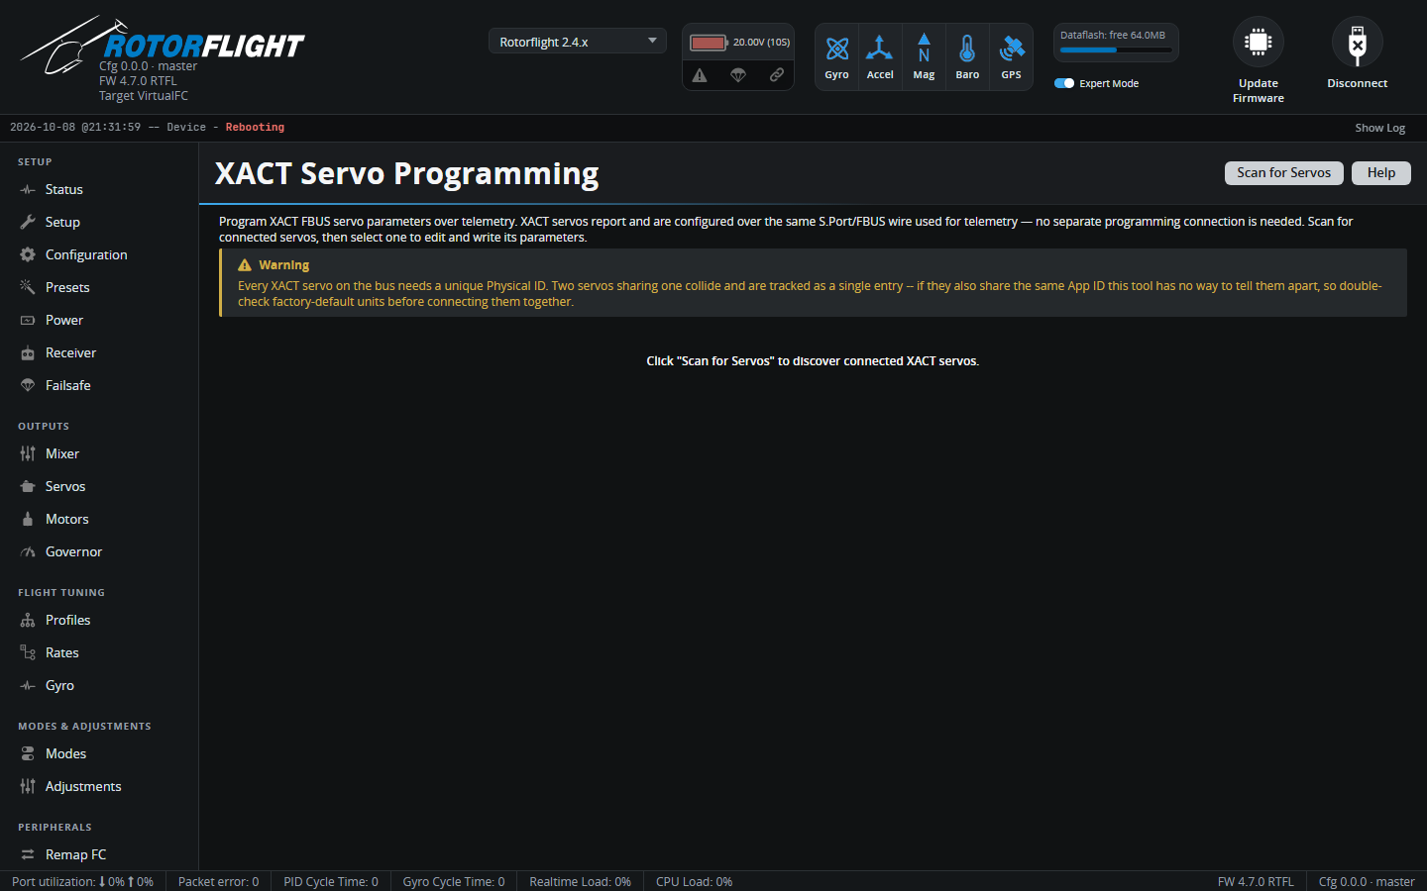Open the Failsafe sidebar page
This screenshot has width=1427, height=891.
99,385
